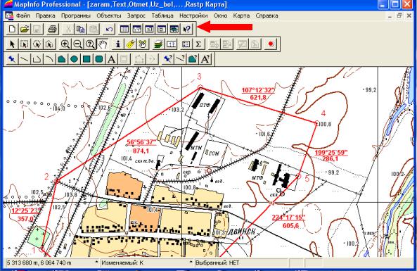
Task: Open a table using the folder icon
Action: [x=25, y=29]
